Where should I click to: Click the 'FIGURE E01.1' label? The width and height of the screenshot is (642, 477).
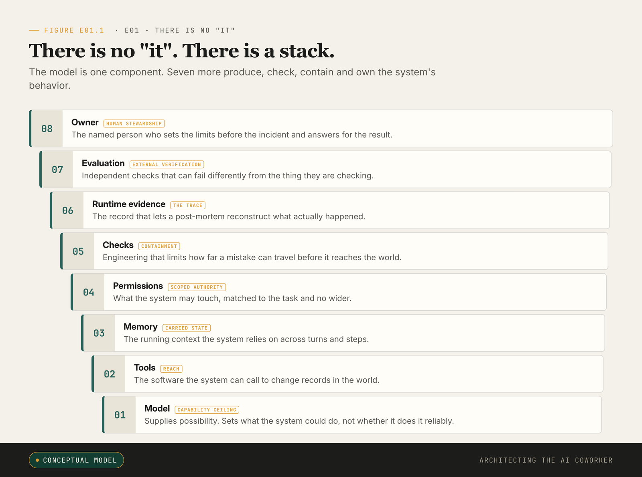(x=74, y=30)
